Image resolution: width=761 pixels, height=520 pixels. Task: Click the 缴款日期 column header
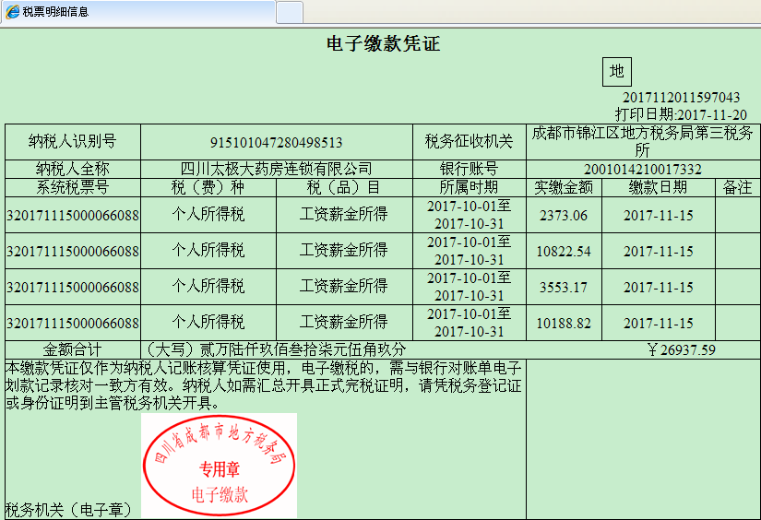pos(658,187)
